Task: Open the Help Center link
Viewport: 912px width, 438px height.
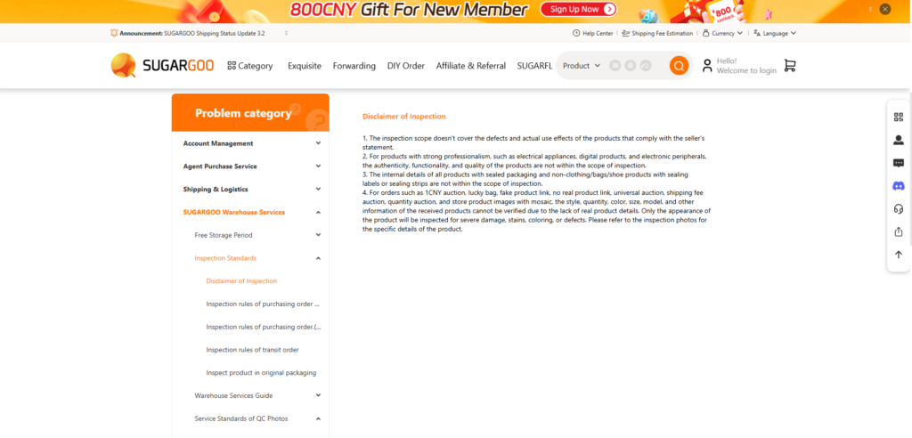Action: (592, 33)
